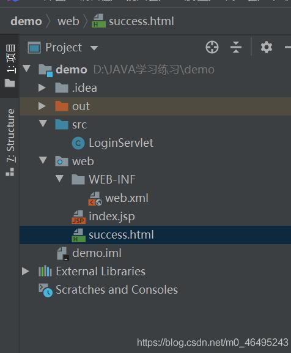Click the web.xml file icon
Screen dimensions: 291x353
click(x=95, y=198)
